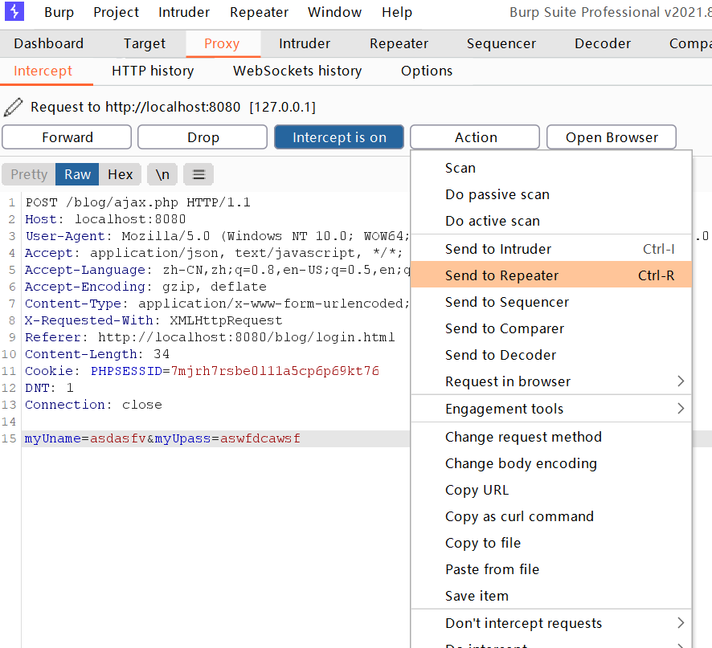Click the Host: localhost:8080 header line
Screen dimensions: 712x648
coord(105,219)
